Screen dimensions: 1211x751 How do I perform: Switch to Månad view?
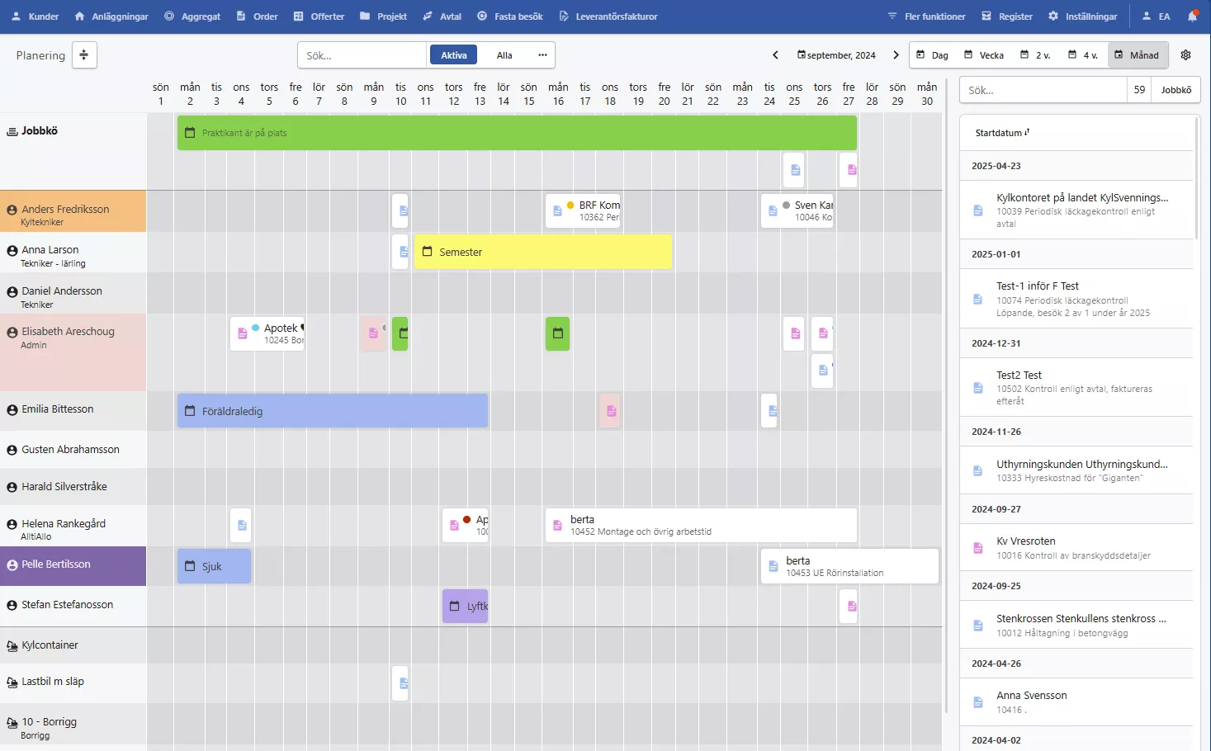coord(1136,55)
